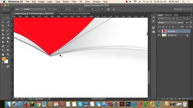Switch to the Channels tab

[x=168, y=15]
